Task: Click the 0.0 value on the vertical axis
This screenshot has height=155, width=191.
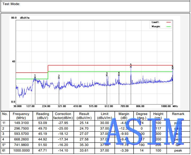Action: pyautogui.click(x=13, y=102)
